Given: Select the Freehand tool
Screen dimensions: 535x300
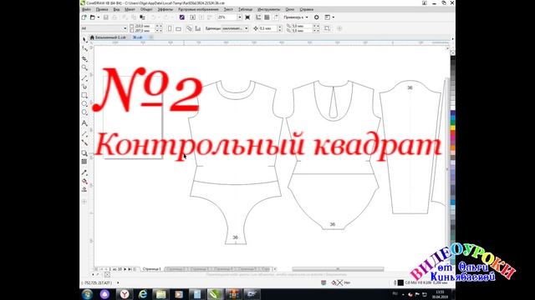Looking at the screenshot, I should [84, 78].
